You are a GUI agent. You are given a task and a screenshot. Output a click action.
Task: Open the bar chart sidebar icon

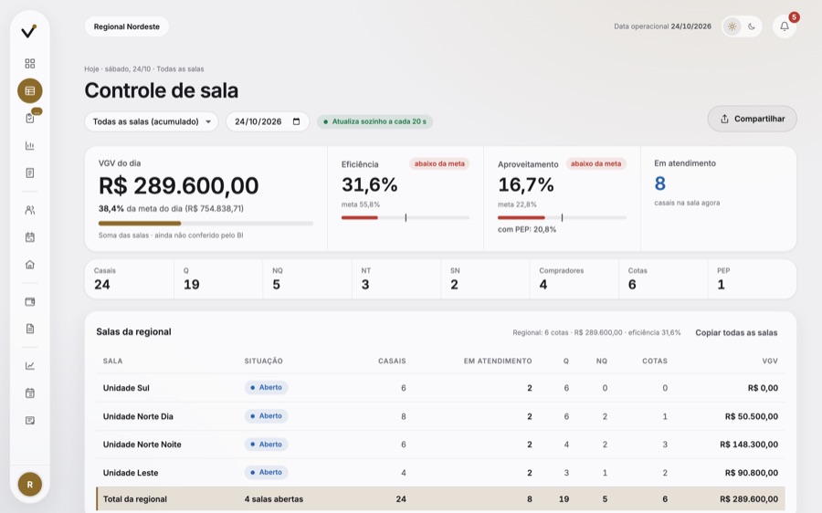(x=30, y=145)
